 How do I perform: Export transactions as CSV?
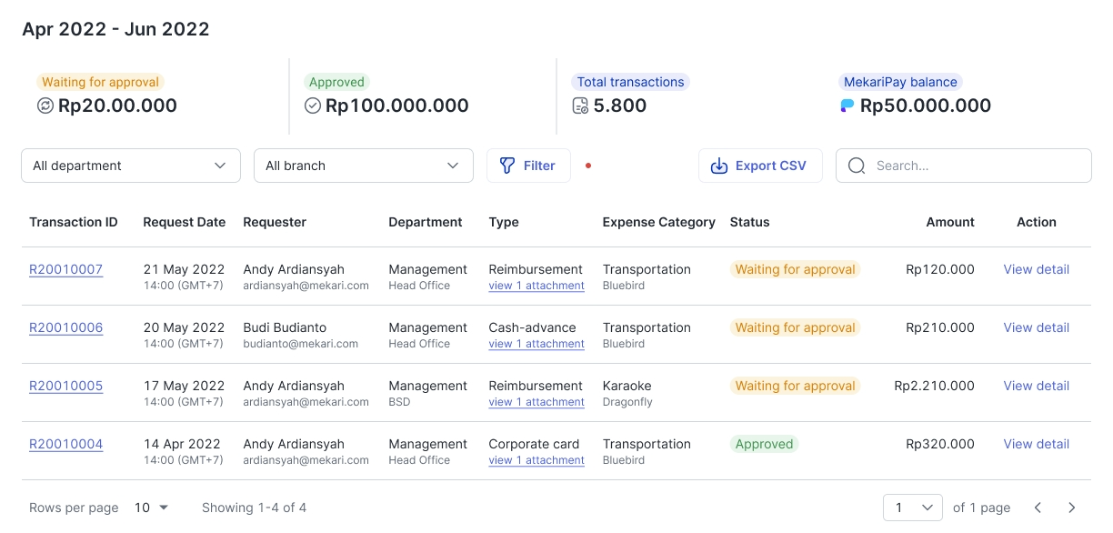(760, 166)
